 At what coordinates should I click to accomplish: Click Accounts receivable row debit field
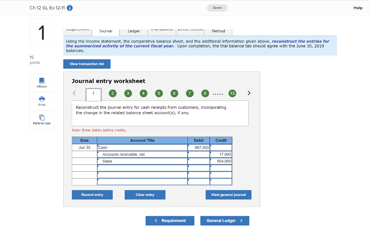pyautogui.click(x=199, y=154)
